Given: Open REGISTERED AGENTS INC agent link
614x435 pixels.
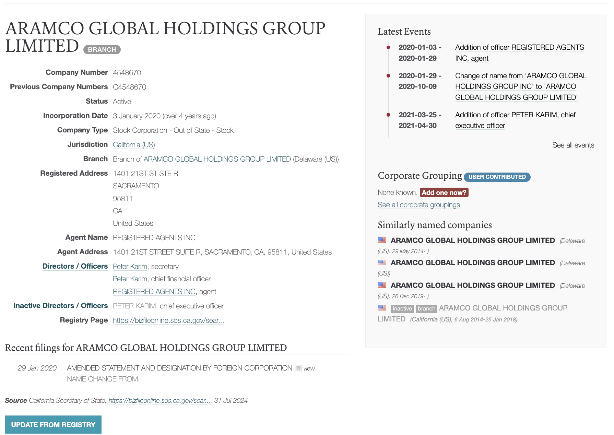Looking at the screenshot, I should [154, 292].
